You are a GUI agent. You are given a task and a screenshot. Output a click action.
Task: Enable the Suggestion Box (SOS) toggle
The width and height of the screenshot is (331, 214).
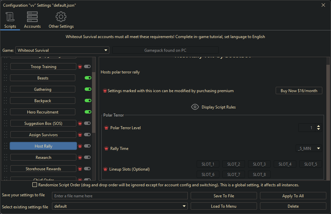[87, 123]
